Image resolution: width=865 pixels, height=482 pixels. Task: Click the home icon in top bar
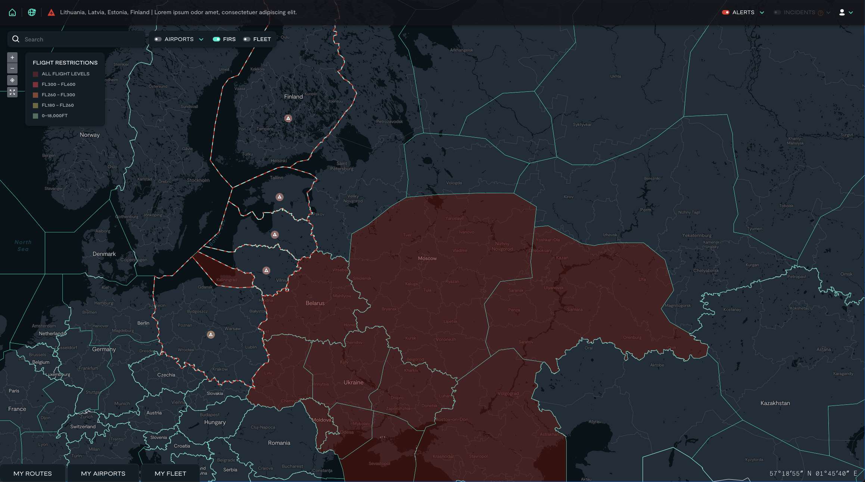12,12
